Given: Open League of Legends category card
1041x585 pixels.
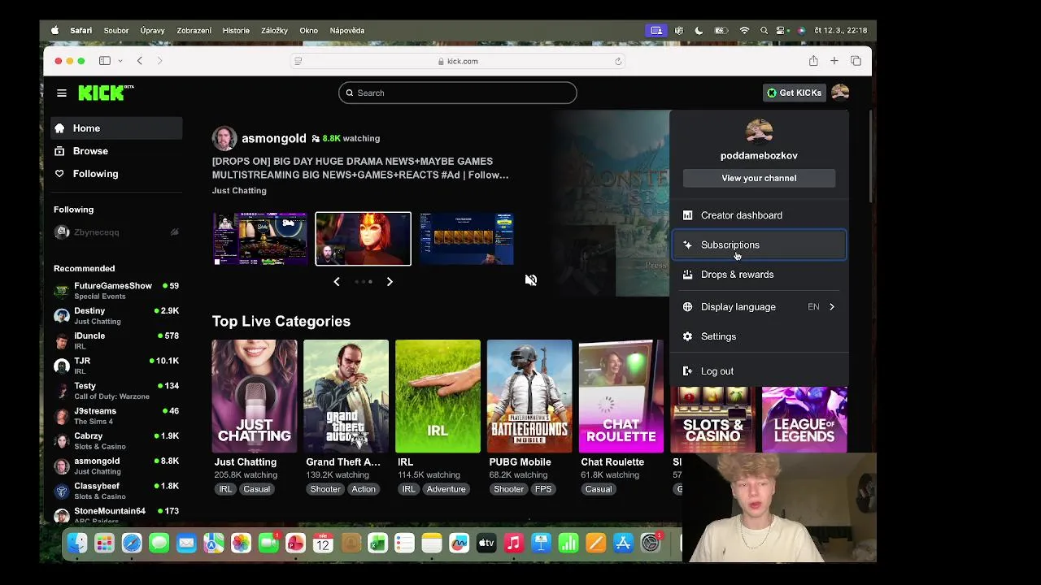Looking at the screenshot, I should (x=804, y=419).
